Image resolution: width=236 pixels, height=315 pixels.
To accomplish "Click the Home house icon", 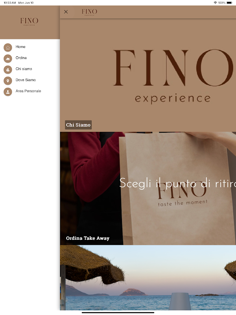I will [x=8, y=48].
